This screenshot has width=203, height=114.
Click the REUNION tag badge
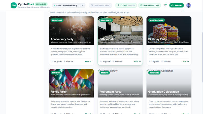pyautogui.click(x=56, y=73)
